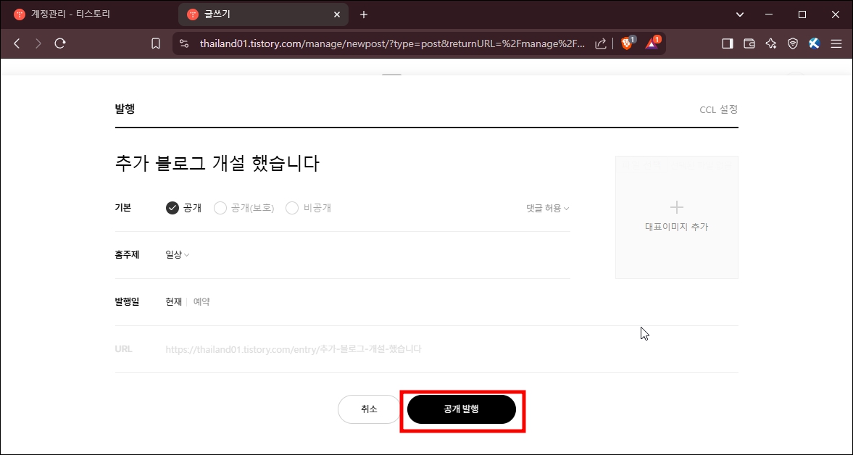Open the CCL 설정 link
The height and width of the screenshot is (455, 853).
(x=718, y=109)
